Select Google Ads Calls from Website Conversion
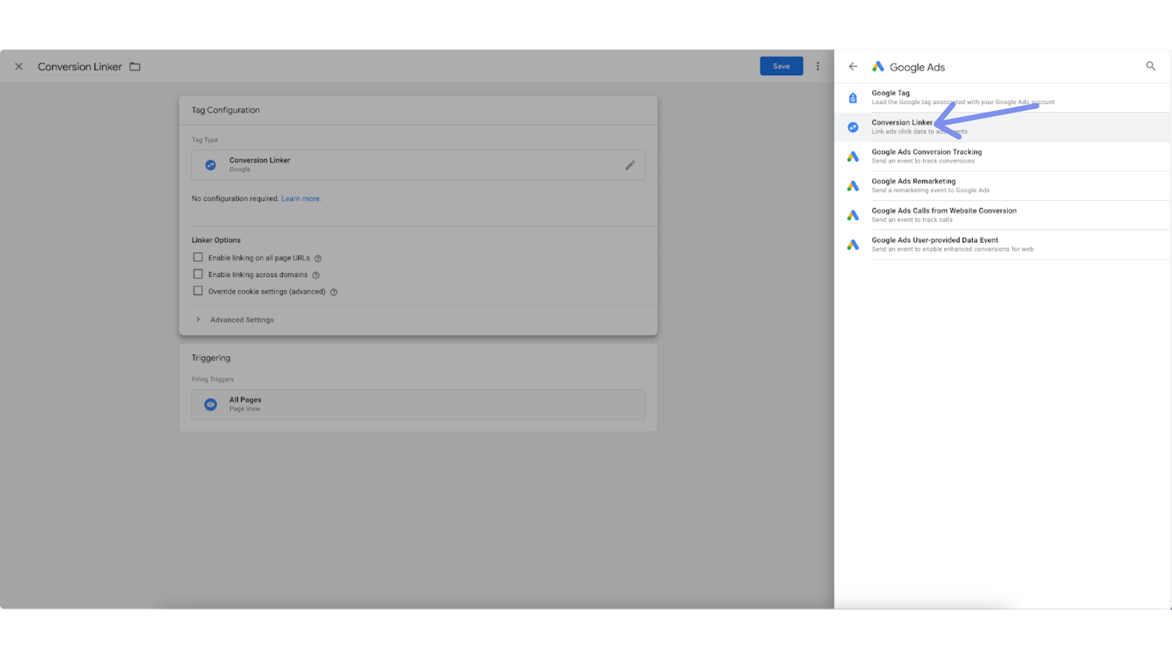This screenshot has height=659, width=1172. click(944, 214)
